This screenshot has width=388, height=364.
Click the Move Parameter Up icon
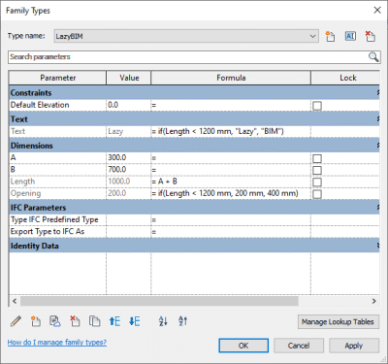pyautogui.click(x=114, y=321)
